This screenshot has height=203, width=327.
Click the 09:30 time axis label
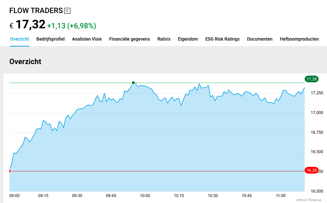(77, 196)
